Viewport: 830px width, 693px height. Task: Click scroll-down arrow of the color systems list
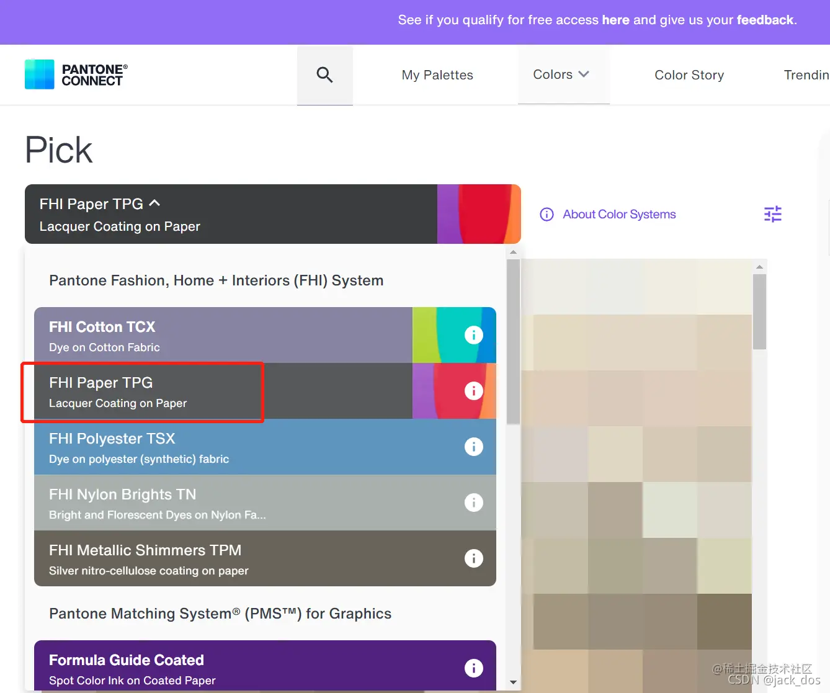pos(513,682)
